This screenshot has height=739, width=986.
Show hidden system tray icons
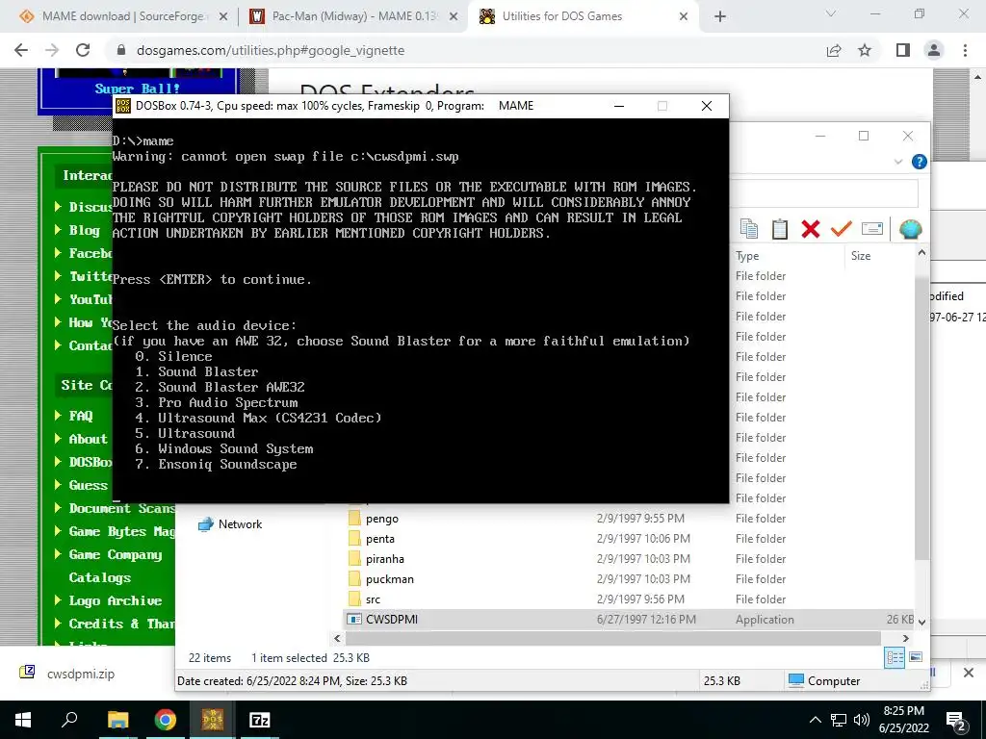(x=815, y=720)
